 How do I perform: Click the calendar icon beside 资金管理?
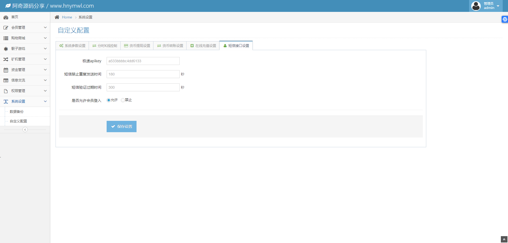coord(6,70)
